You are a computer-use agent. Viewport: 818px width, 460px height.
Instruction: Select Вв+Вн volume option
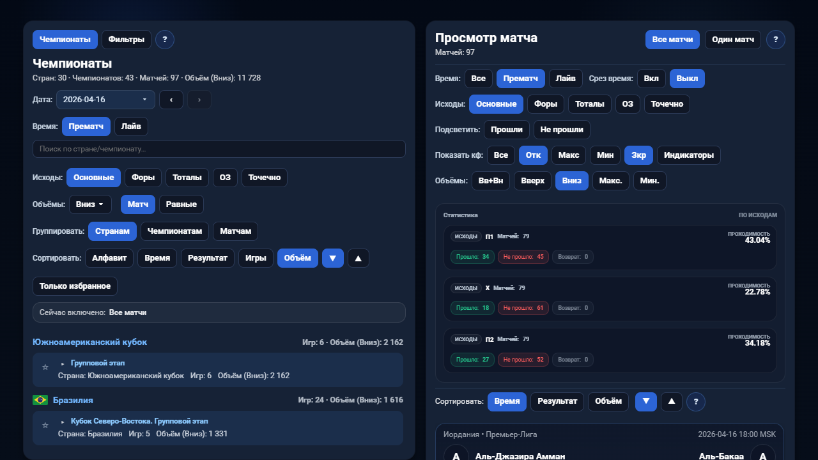tap(491, 181)
